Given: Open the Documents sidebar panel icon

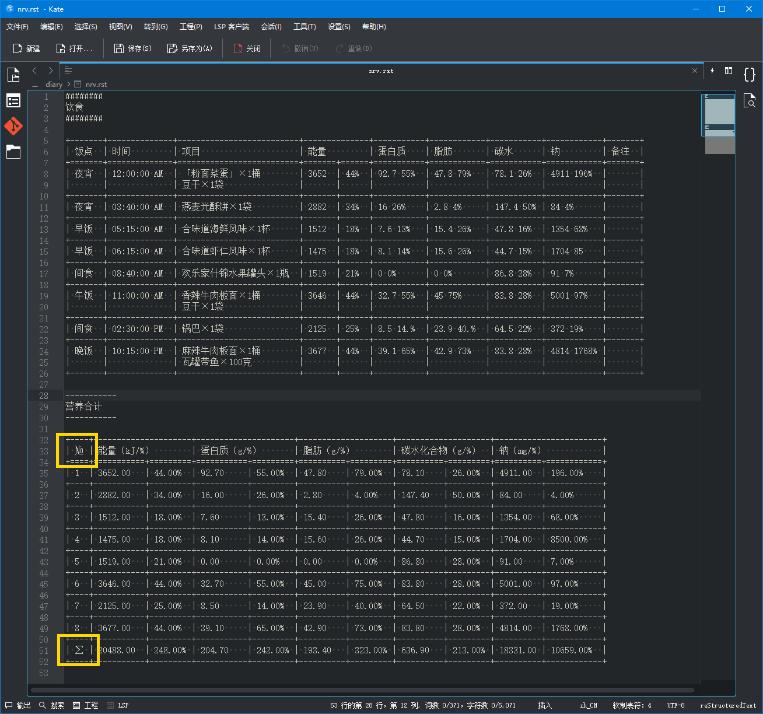Looking at the screenshot, I should [x=13, y=75].
